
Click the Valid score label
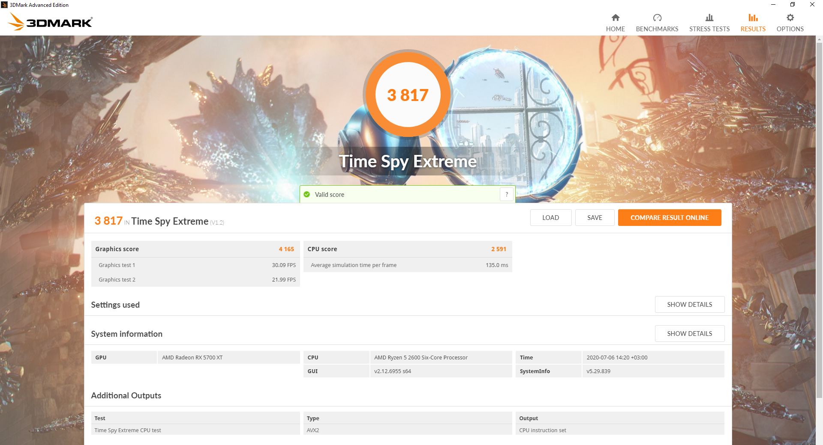(x=329, y=194)
